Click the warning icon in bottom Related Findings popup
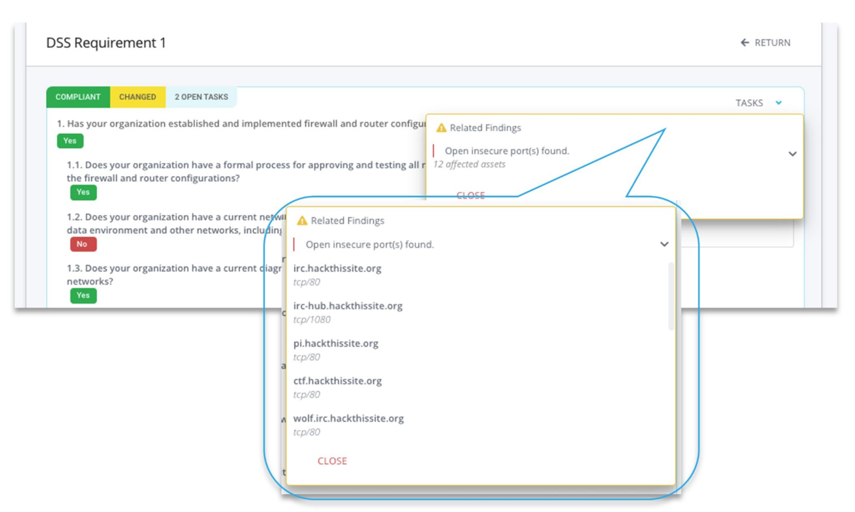Image resolution: width=855 pixels, height=512 pixels. coord(301,220)
